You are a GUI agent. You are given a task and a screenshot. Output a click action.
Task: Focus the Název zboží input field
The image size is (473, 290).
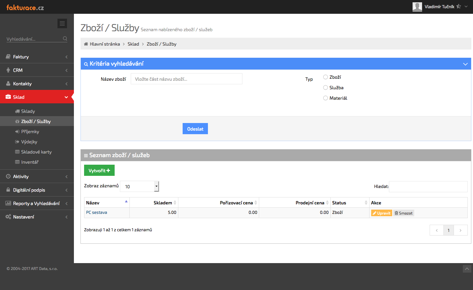point(187,79)
